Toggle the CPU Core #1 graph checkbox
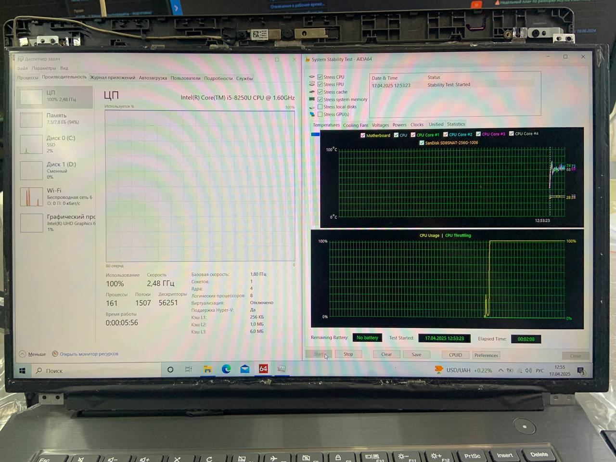This screenshot has width=616, height=462. (413, 135)
